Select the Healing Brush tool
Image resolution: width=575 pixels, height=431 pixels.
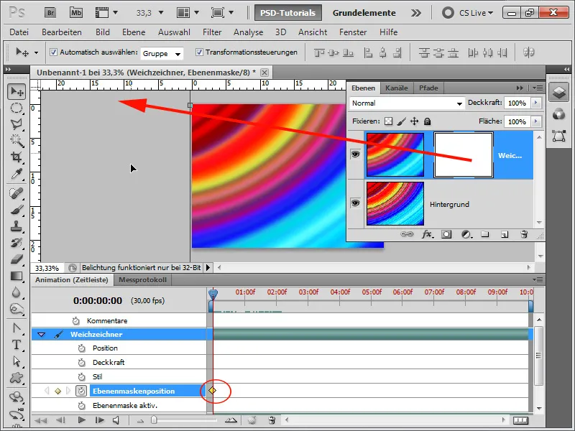[x=17, y=193]
